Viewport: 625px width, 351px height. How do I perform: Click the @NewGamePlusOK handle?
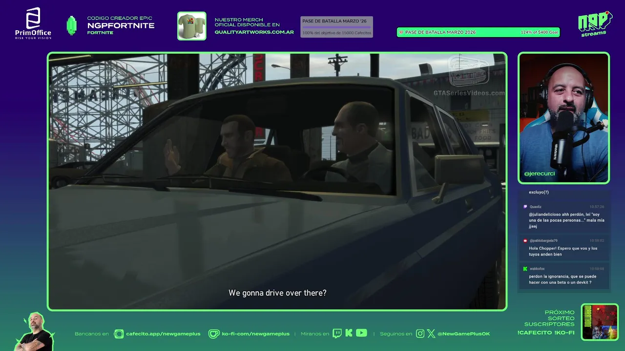(x=464, y=333)
